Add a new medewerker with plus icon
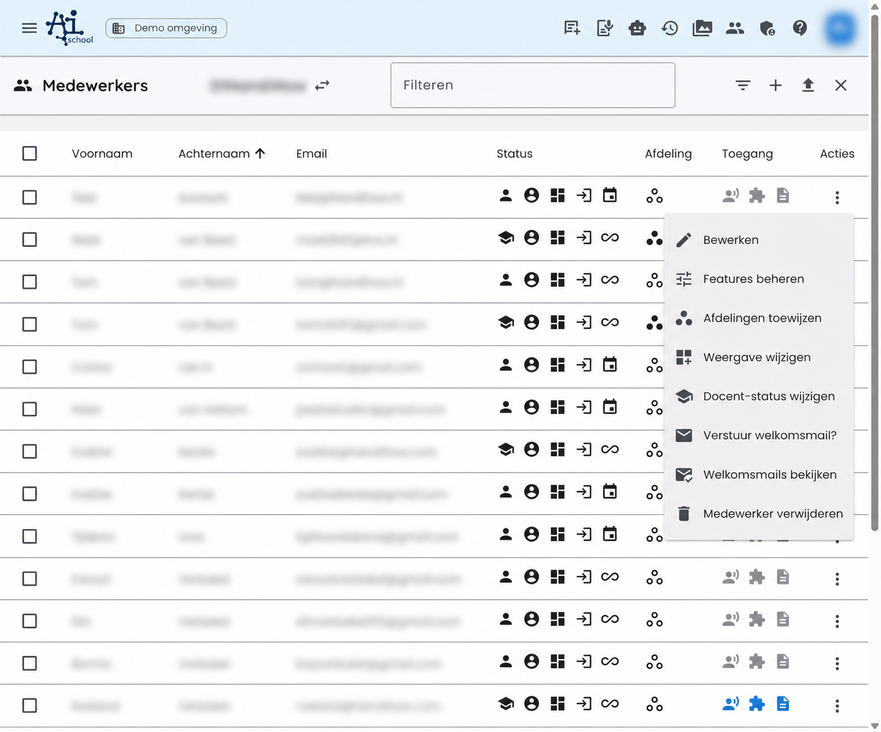Viewport: 881px width, 732px height. [775, 85]
